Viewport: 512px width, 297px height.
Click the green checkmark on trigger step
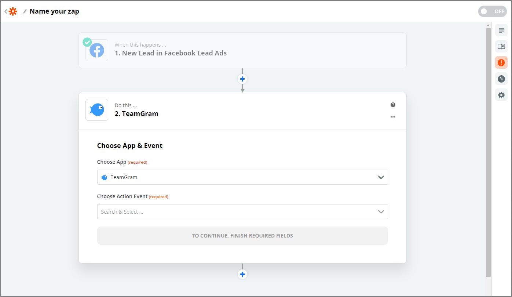(87, 42)
